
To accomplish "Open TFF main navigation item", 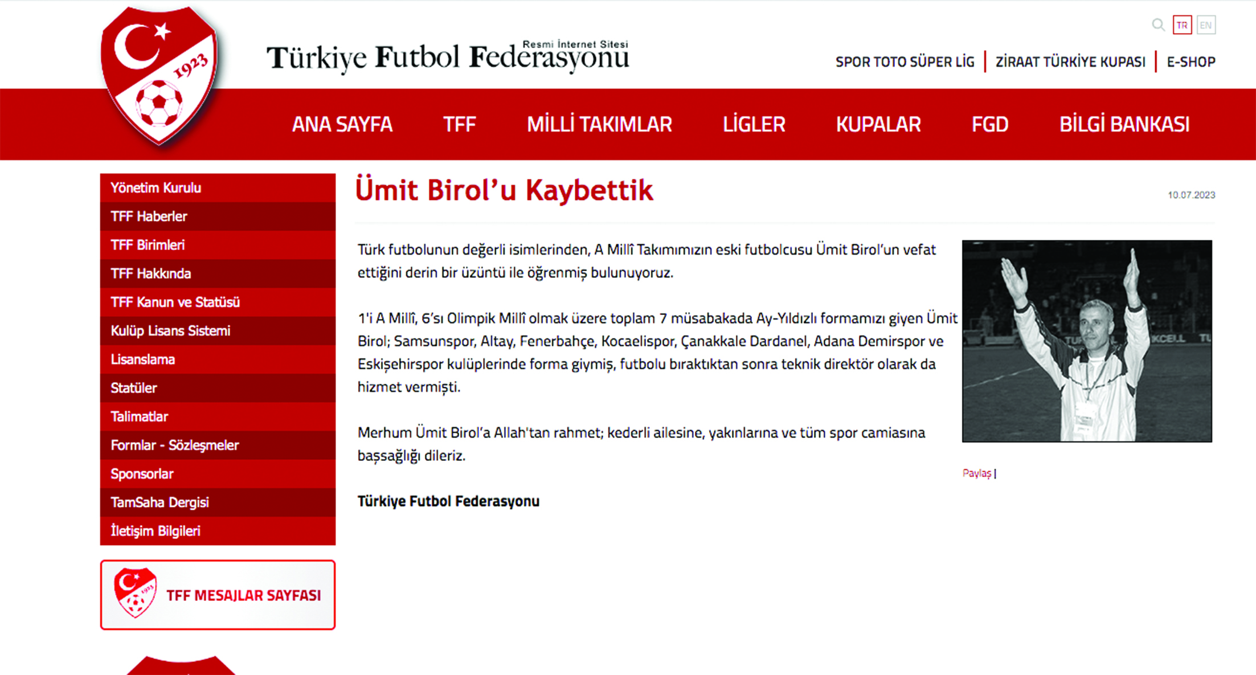I will tap(459, 124).
